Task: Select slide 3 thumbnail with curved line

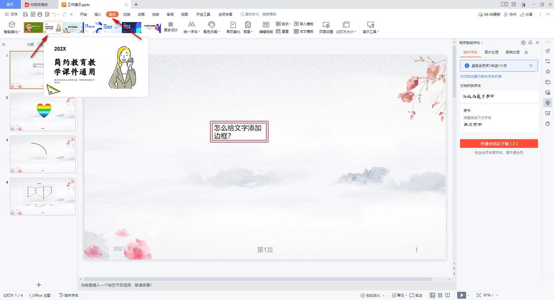Action: click(x=43, y=154)
